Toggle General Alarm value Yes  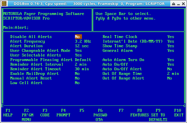point(171,50)
